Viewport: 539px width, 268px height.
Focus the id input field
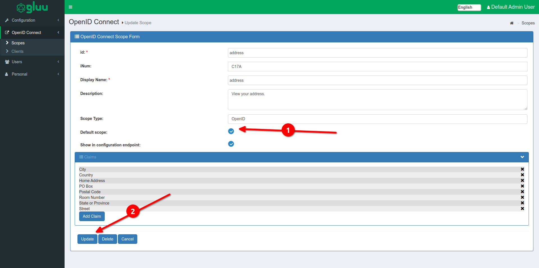(378, 53)
